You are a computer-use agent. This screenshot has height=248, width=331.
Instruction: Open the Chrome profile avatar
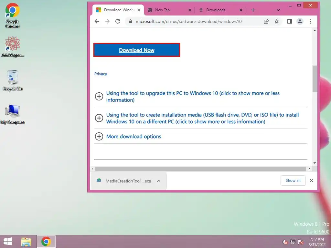click(300, 21)
